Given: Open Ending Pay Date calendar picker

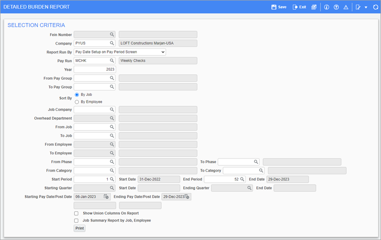Looking at the screenshot, I should pos(186,196).
